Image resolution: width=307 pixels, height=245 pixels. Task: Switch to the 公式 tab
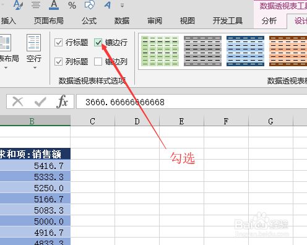tap(89, 21)
